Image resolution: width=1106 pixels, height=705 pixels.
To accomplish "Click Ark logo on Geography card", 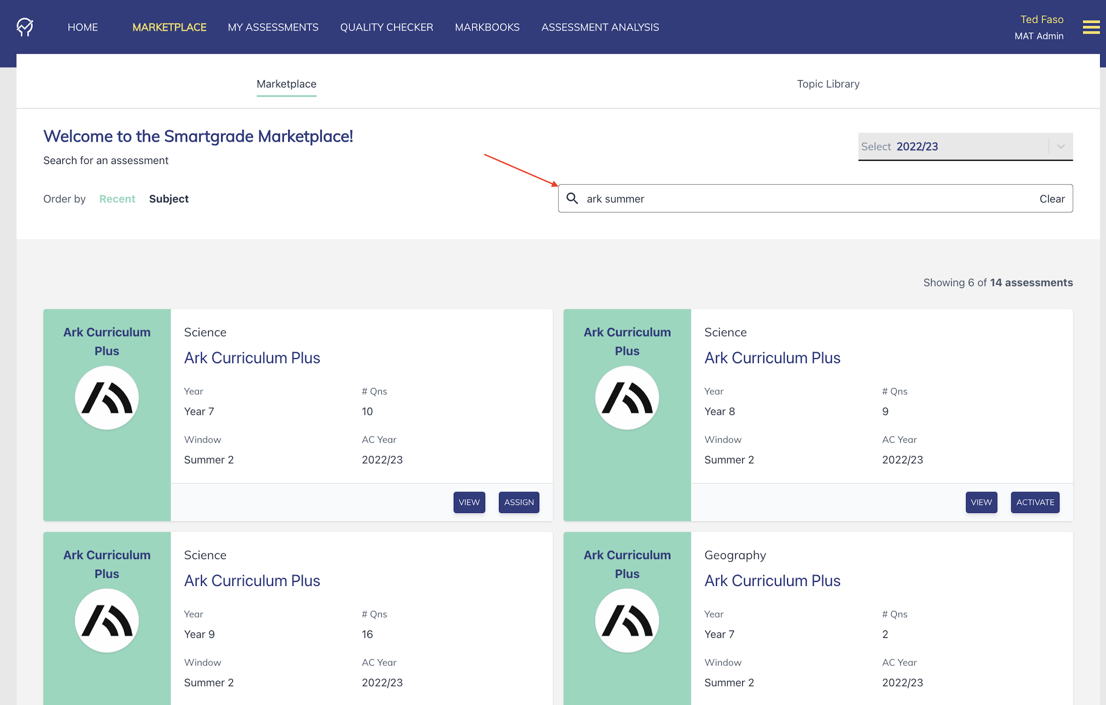I will [x=627, y=621].
